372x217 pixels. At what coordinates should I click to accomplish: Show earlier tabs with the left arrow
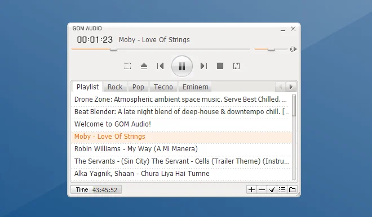coord(281,87)
